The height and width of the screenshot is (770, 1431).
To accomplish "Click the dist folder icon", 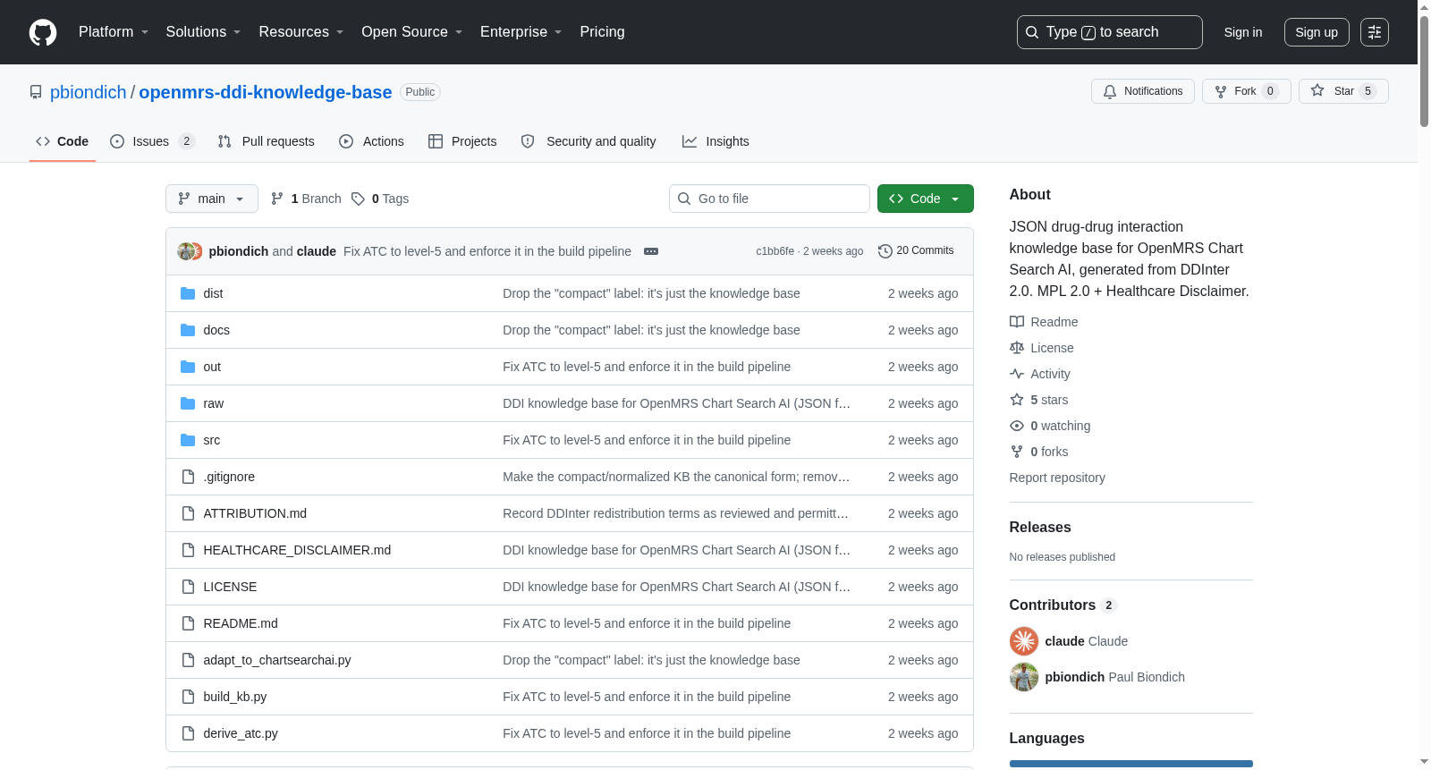I will click(x=188, y=293).
